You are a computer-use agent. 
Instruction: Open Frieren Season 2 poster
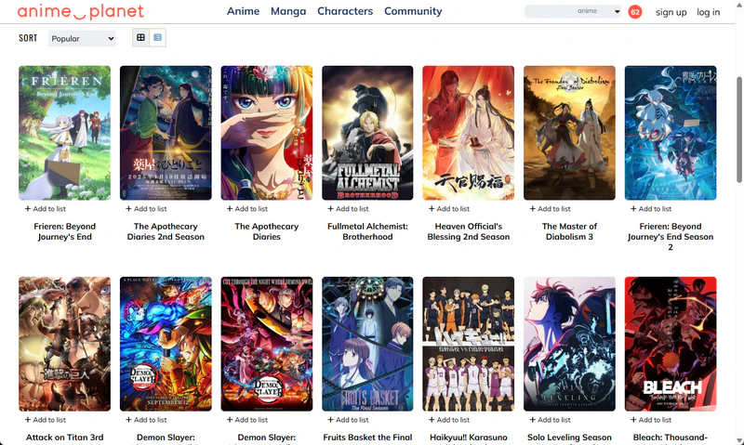click(x=671, y=133)
